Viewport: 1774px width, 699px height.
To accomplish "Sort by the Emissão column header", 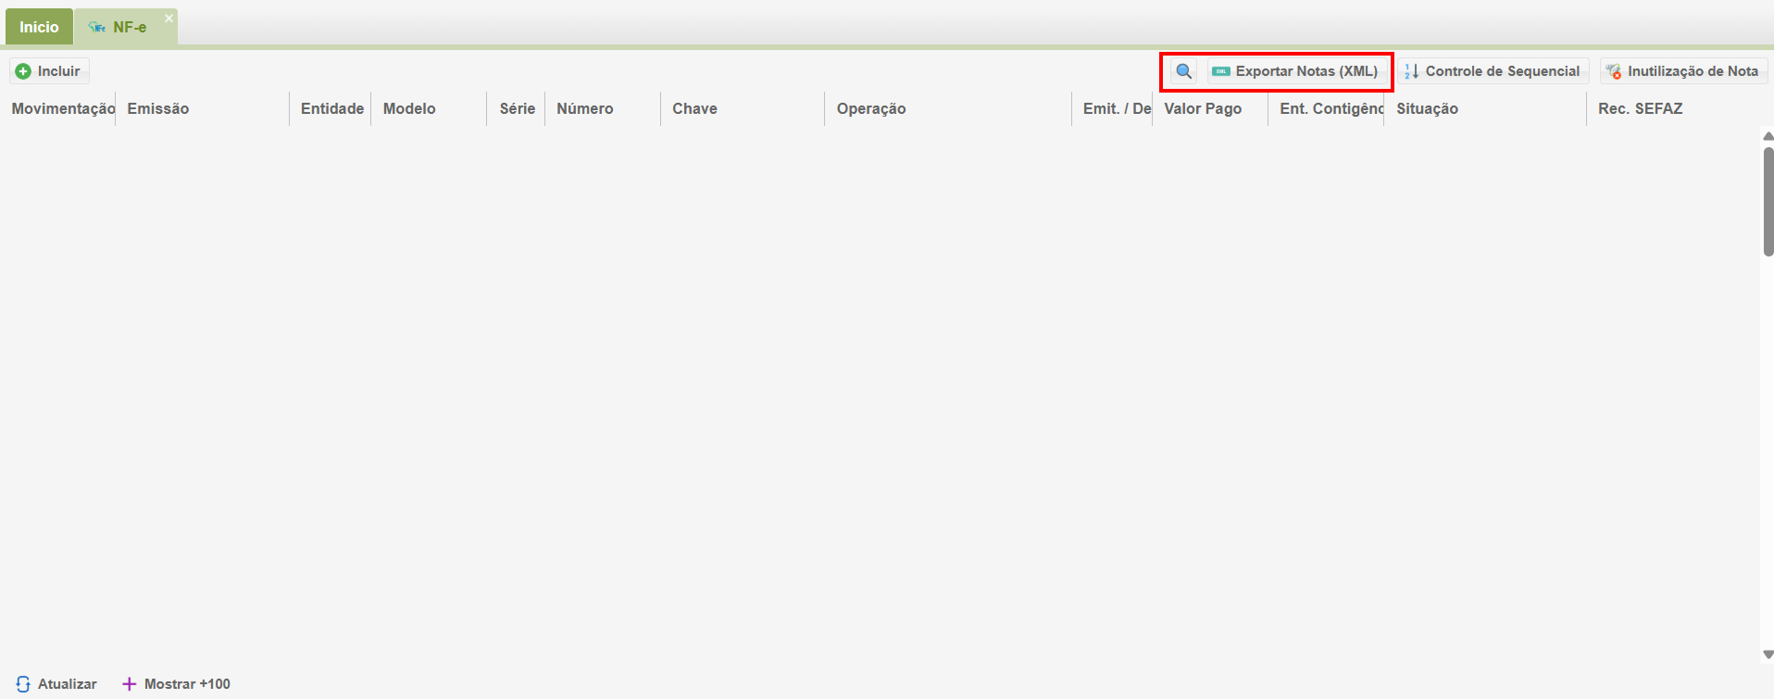I will click(x=202, y=108).
